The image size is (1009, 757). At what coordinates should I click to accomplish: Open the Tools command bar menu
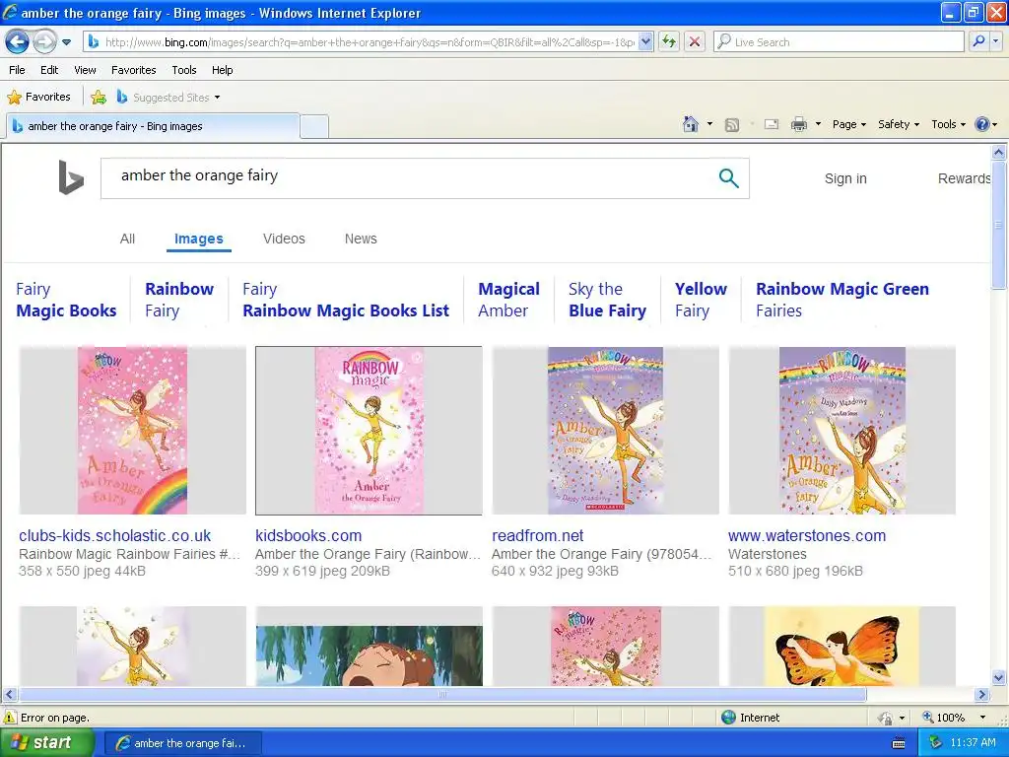tap(948, 124)
